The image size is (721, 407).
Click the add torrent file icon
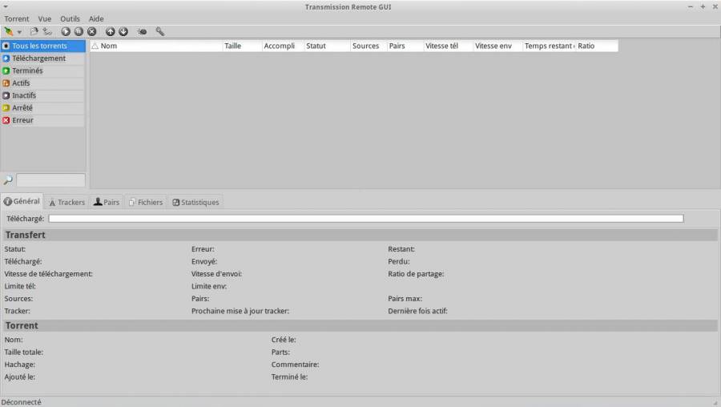pos(34,31)
